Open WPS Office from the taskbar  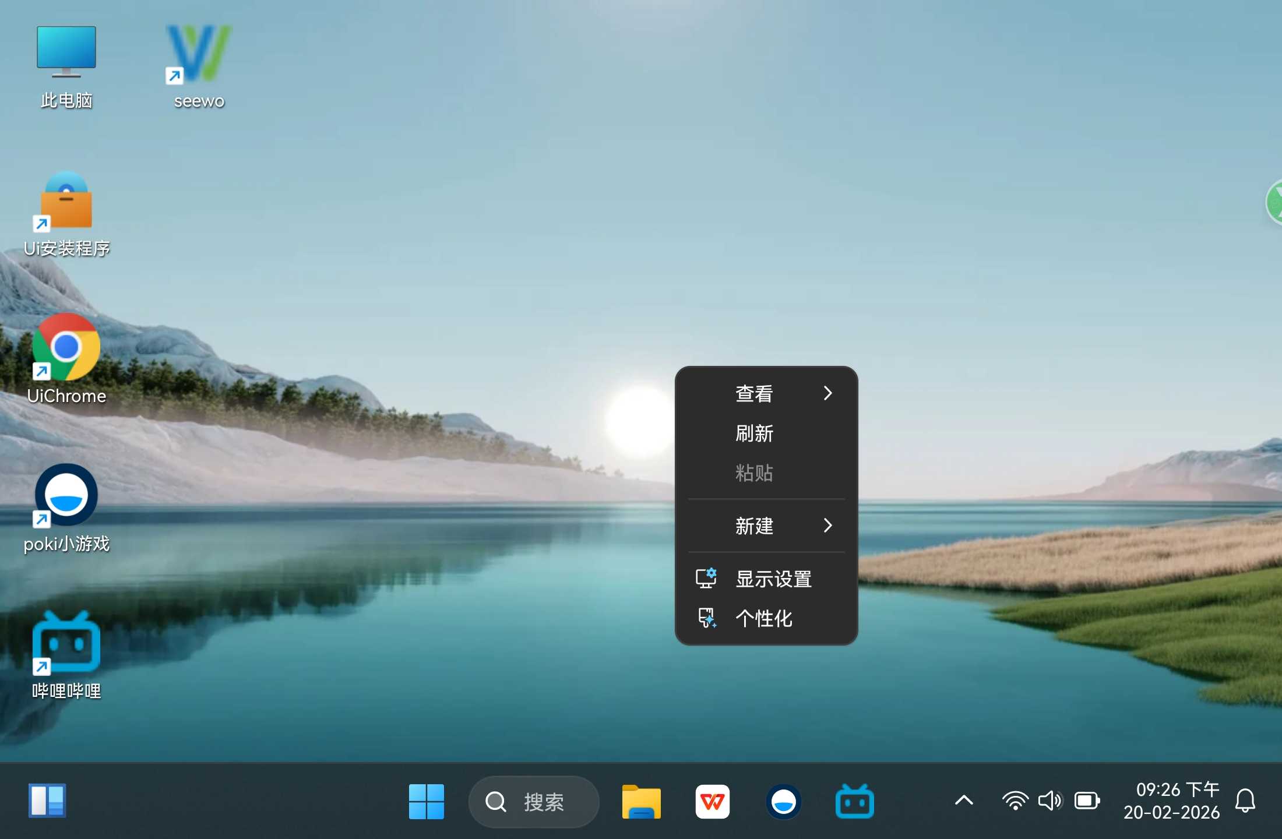(712, 802)
